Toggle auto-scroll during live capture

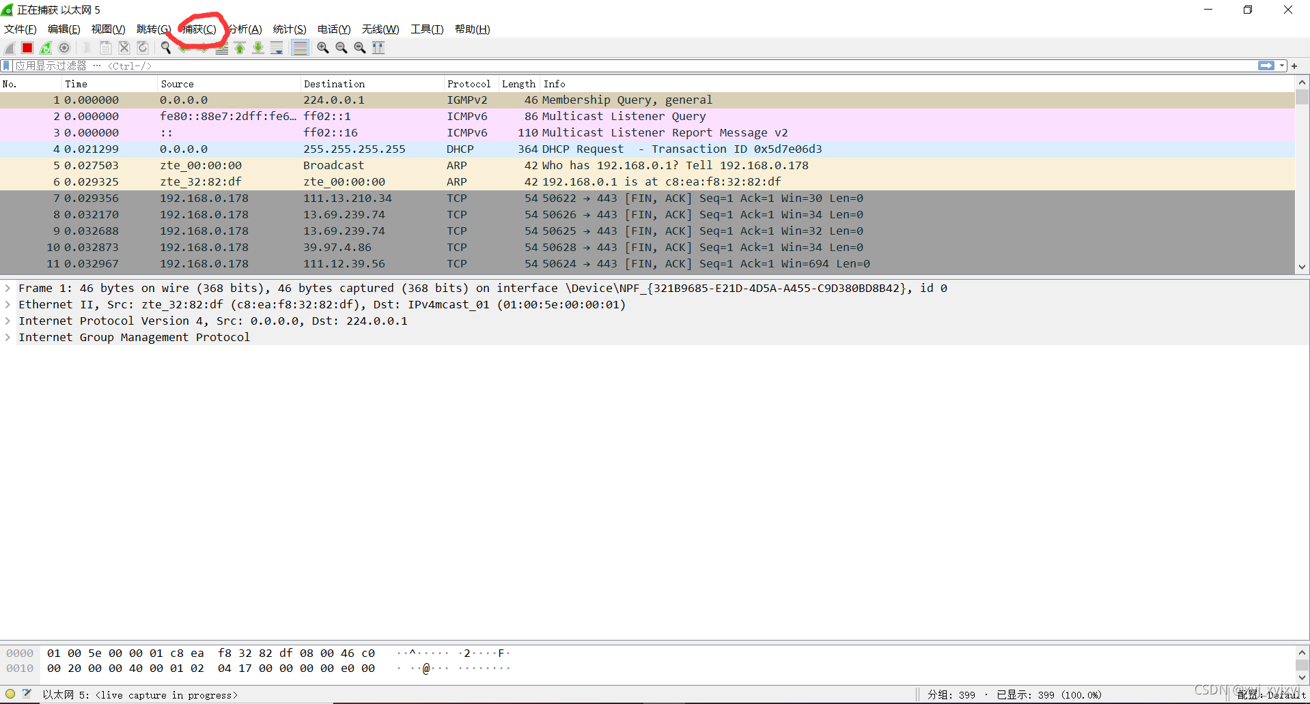point(277,48)
